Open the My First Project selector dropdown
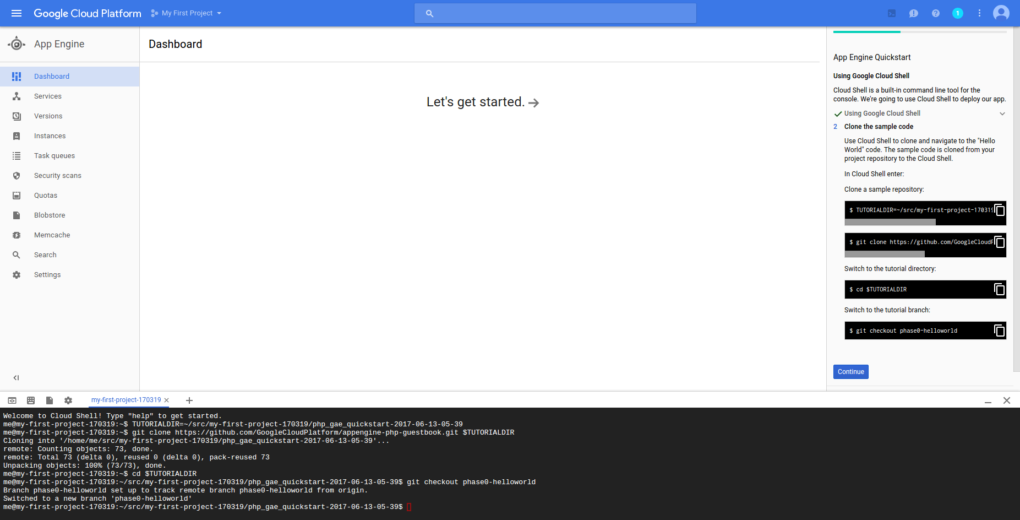Viewport: 1020px width, 520px height. (x=187, y=13)
